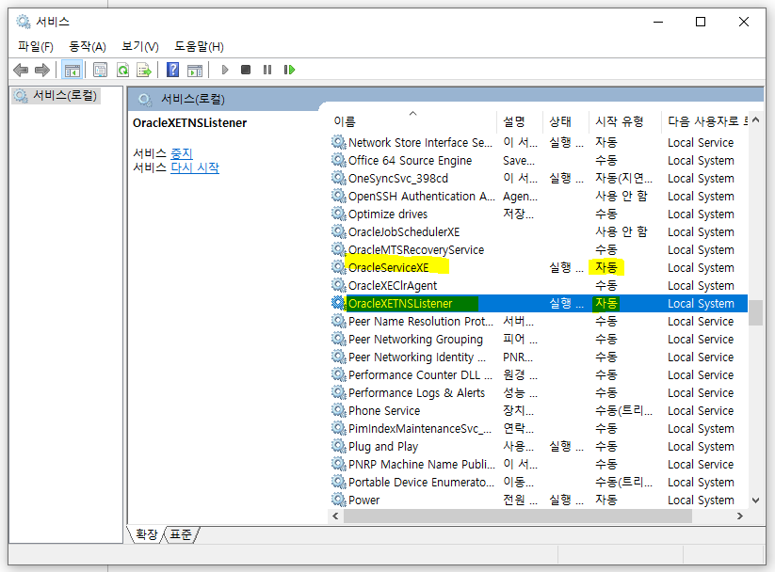Click the Restart Service icon

(x=290, y=71)
